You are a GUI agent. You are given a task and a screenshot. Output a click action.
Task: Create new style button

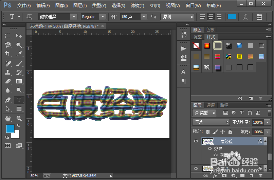251,99
